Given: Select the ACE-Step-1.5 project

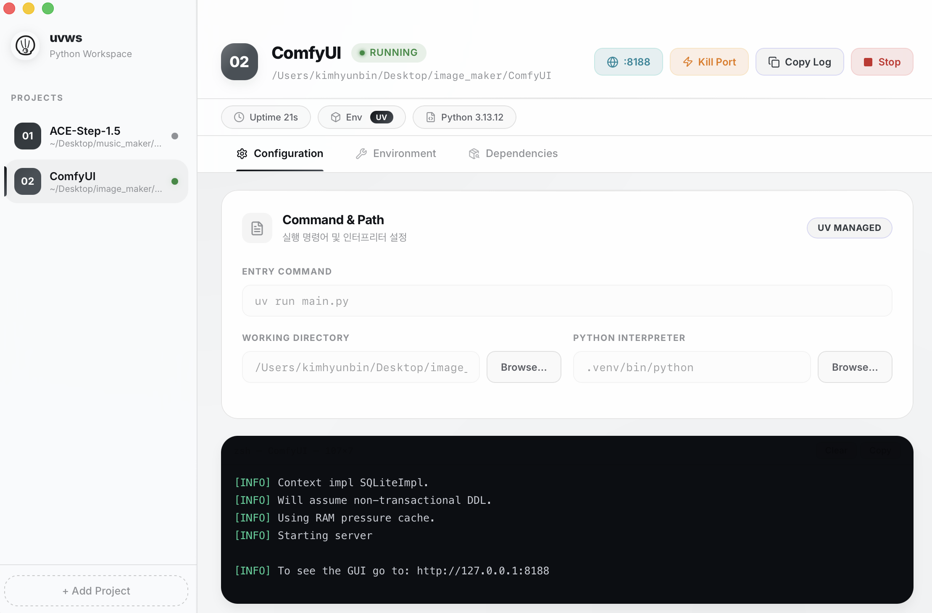Looking at the screenshot, I should pyautogui.click(x=96, y=136).
